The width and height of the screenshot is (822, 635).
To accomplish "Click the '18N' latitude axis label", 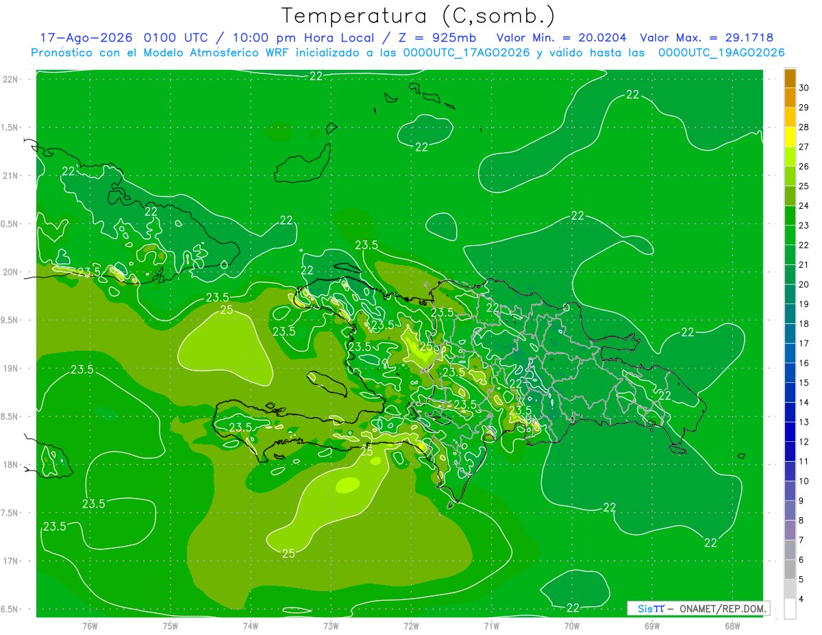I will click(11, 464).
